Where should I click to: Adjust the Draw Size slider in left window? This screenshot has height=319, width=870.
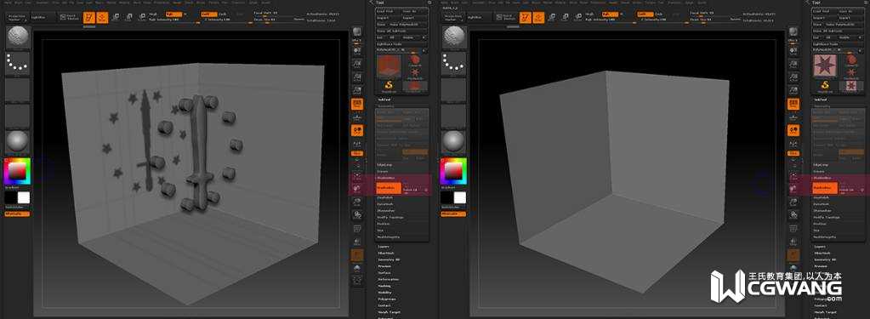pos(279,20)
